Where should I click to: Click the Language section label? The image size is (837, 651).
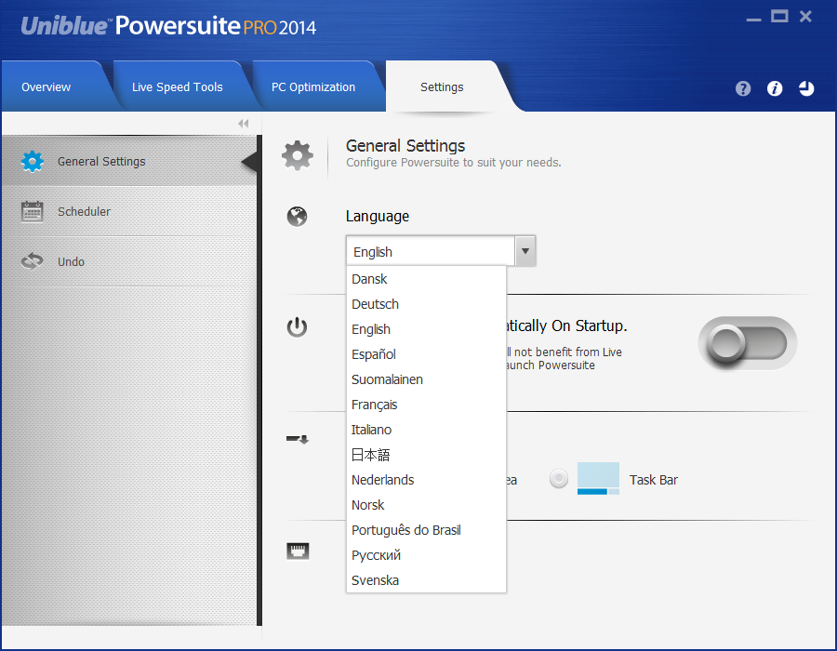tap(378, 216)
